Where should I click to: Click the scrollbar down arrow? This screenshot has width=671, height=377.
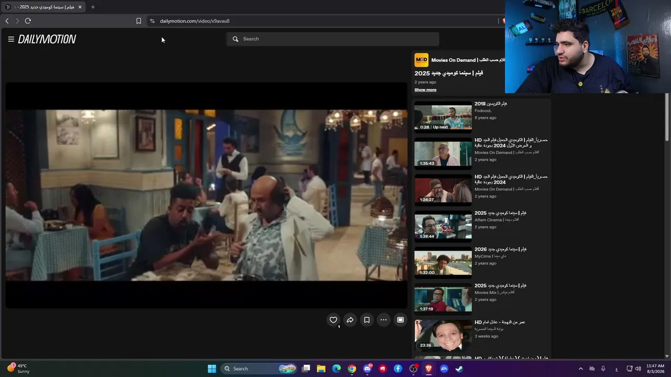pos(667,357)
